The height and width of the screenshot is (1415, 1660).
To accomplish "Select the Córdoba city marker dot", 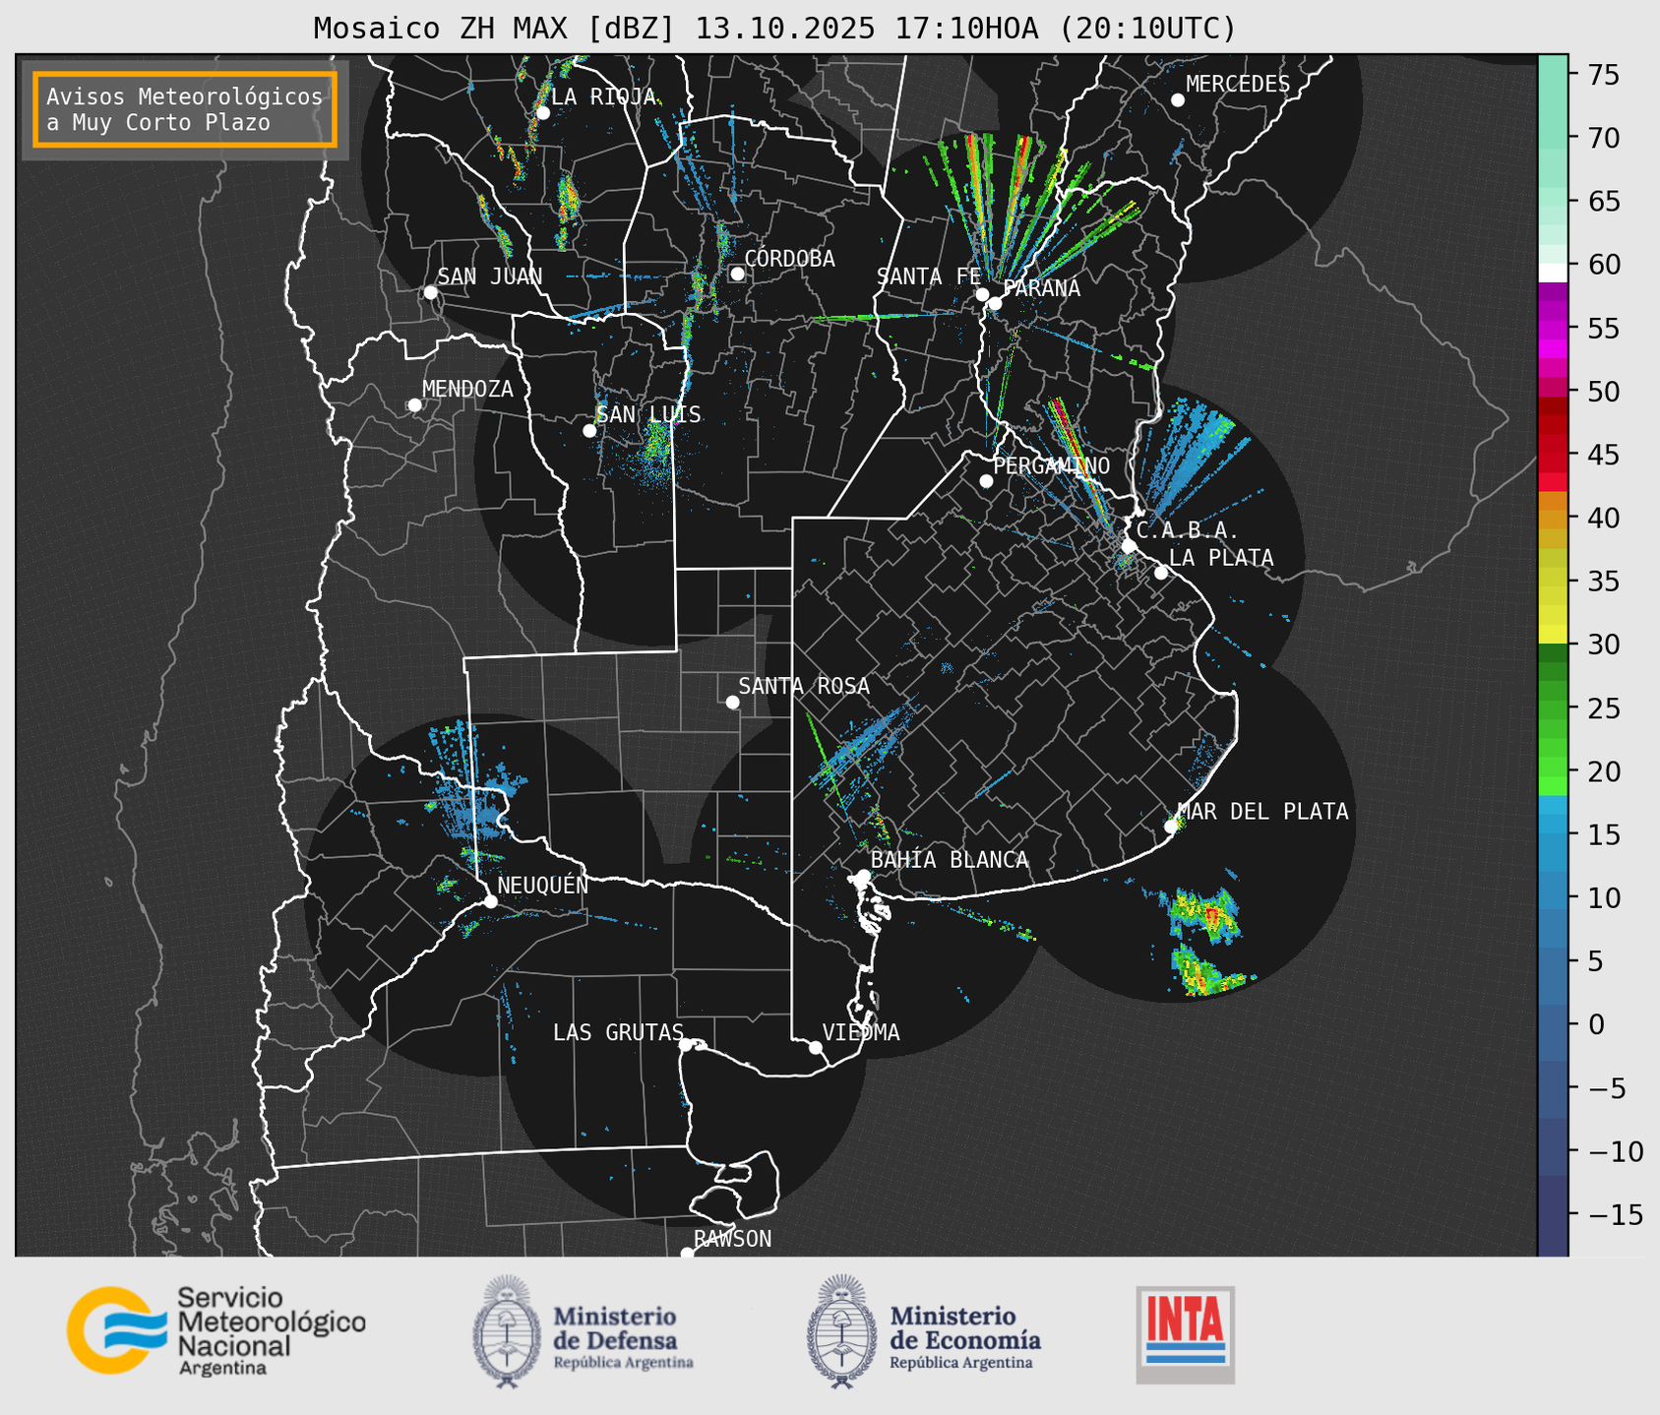I will point(737,274).
